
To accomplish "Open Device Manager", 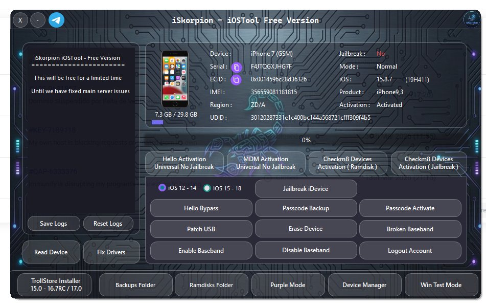I will click(364, 285).
